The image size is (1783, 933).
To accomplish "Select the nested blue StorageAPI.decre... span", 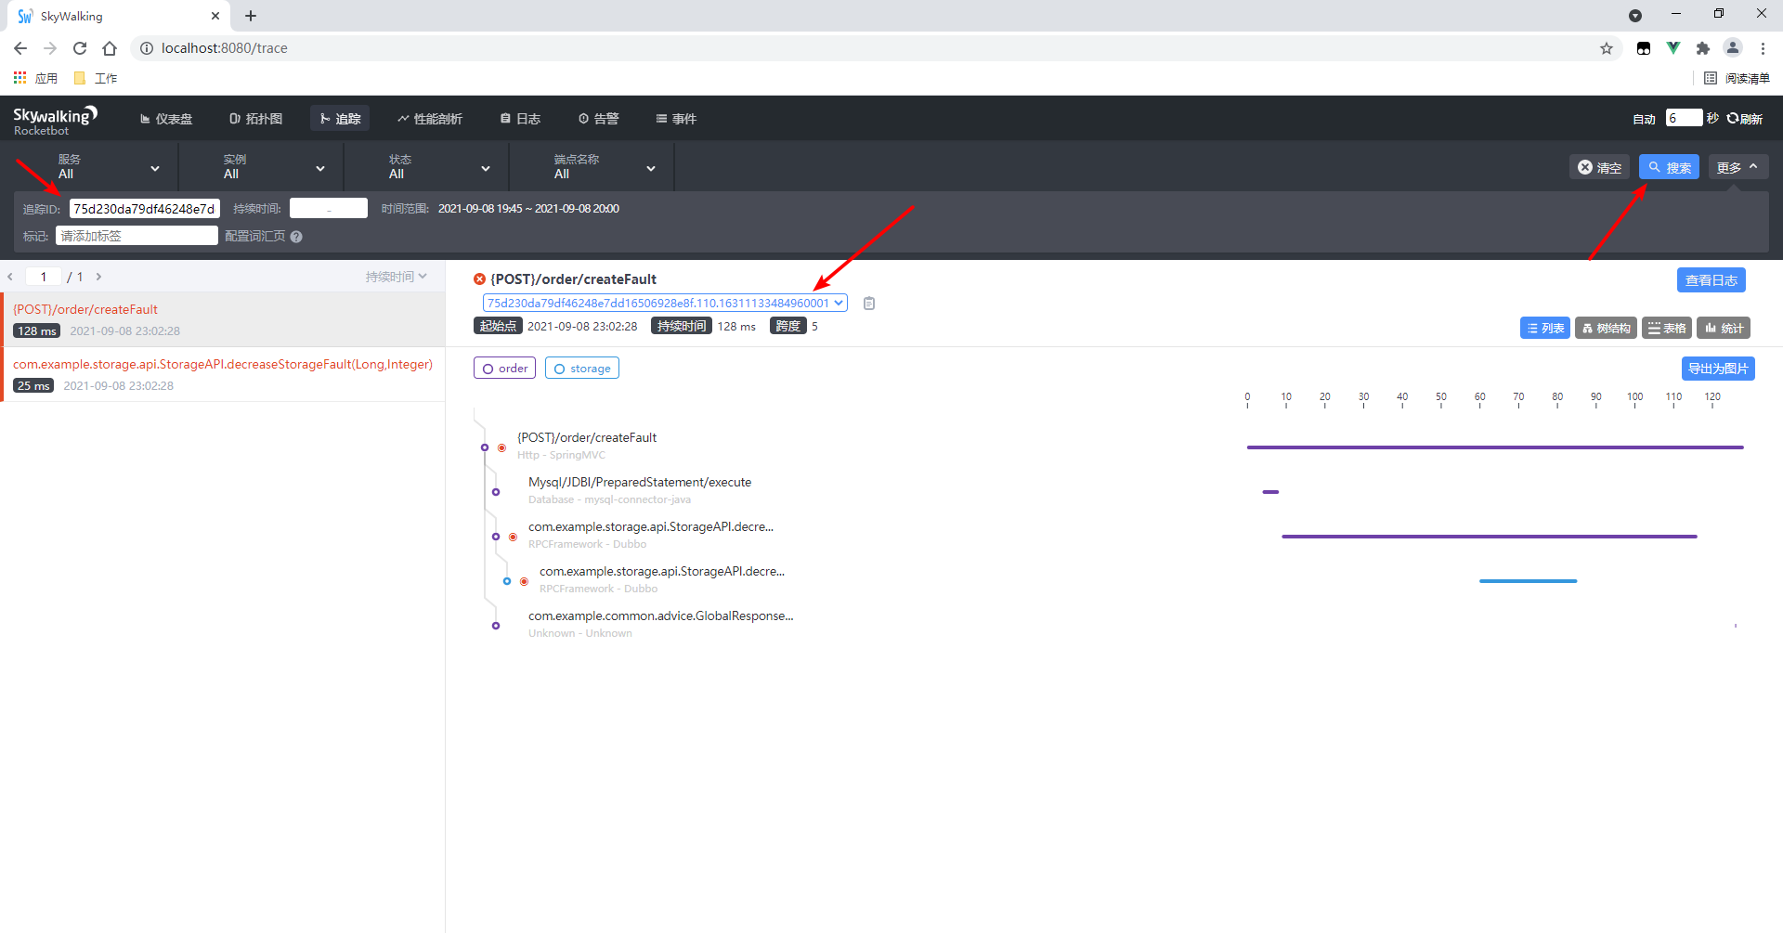I will pyautogui.click(x=661, y=579).
